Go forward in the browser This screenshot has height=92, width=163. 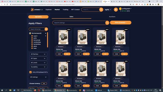(x=5, y=5)
